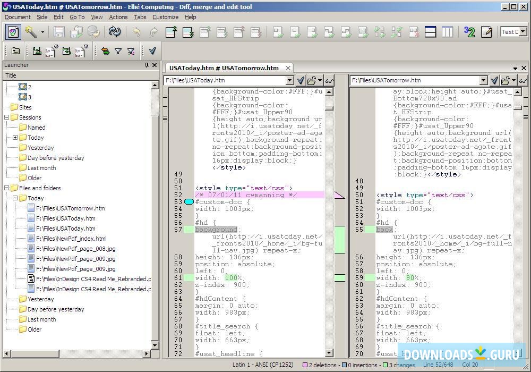Click the swap sides arrows icon
The image size is (531, 372).
click(x=105, y=51)
